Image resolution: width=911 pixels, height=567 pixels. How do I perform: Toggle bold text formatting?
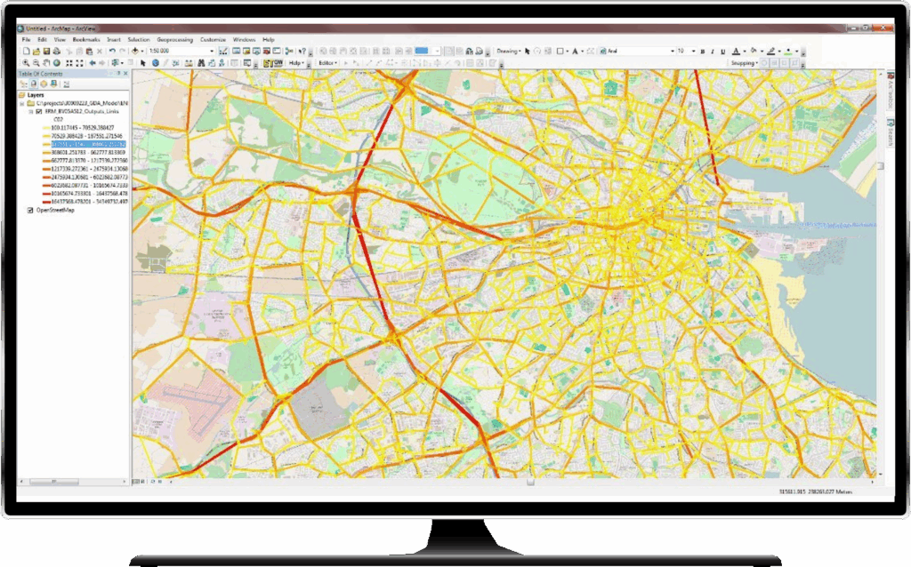[x=703, y=52]
